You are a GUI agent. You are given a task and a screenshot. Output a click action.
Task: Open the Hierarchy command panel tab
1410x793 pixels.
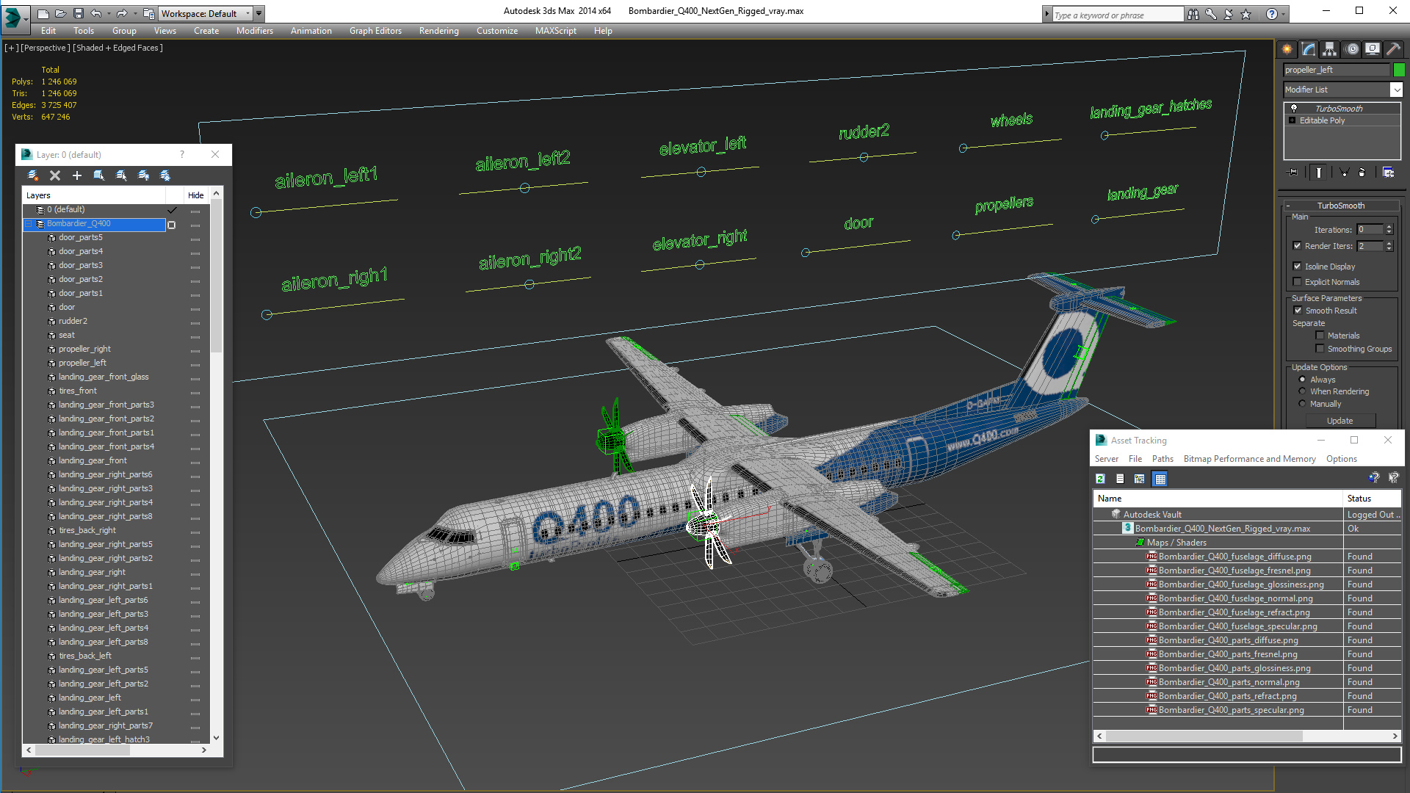coord(1330,49)
